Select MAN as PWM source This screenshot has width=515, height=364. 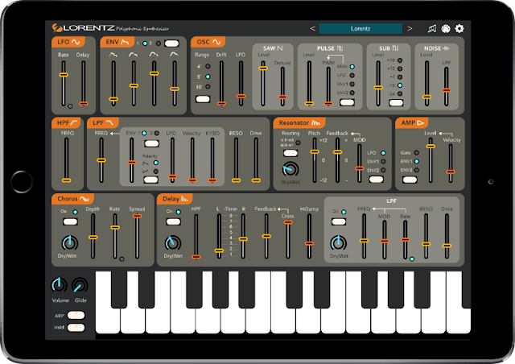point(352,66)
